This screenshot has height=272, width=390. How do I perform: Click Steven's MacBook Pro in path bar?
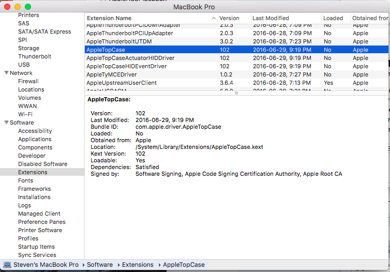pos(46,265)
